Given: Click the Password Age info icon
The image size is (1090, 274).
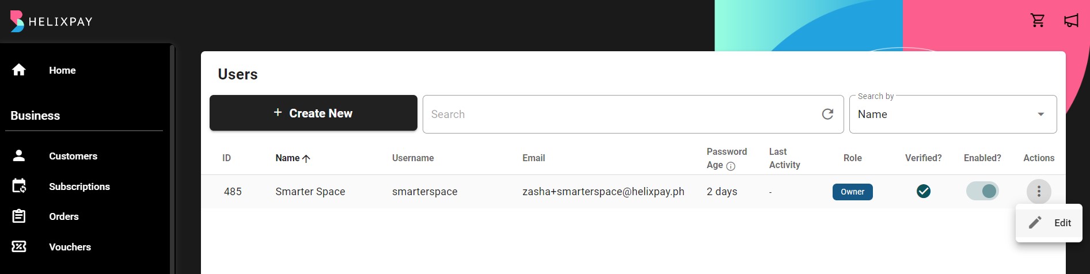Looking at the screenshot, I should (731, 166).
